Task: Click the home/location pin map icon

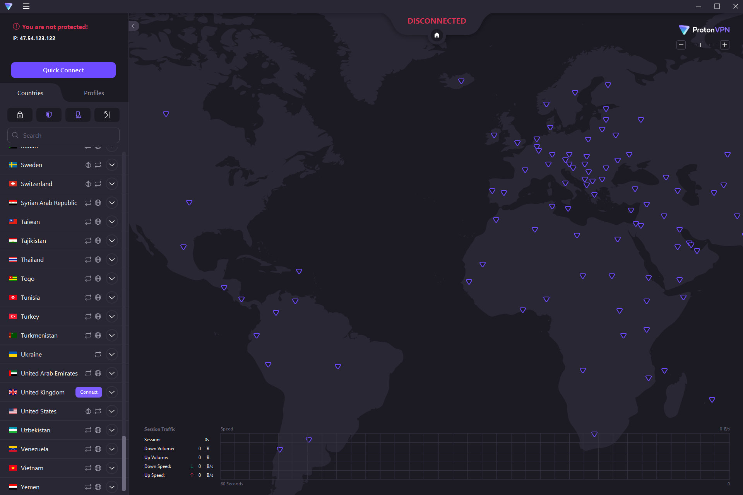Action: click(437, 35)
